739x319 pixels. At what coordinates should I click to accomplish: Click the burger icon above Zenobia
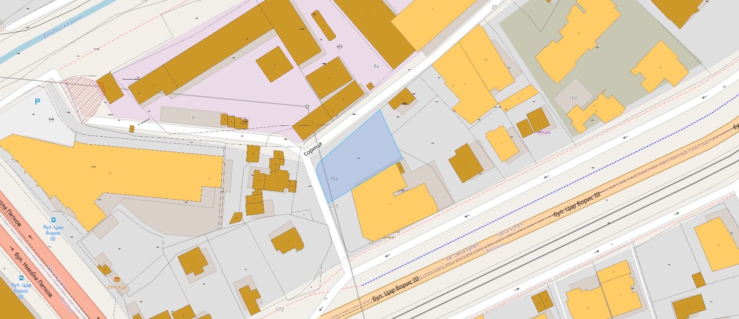(x=117, y=279)
